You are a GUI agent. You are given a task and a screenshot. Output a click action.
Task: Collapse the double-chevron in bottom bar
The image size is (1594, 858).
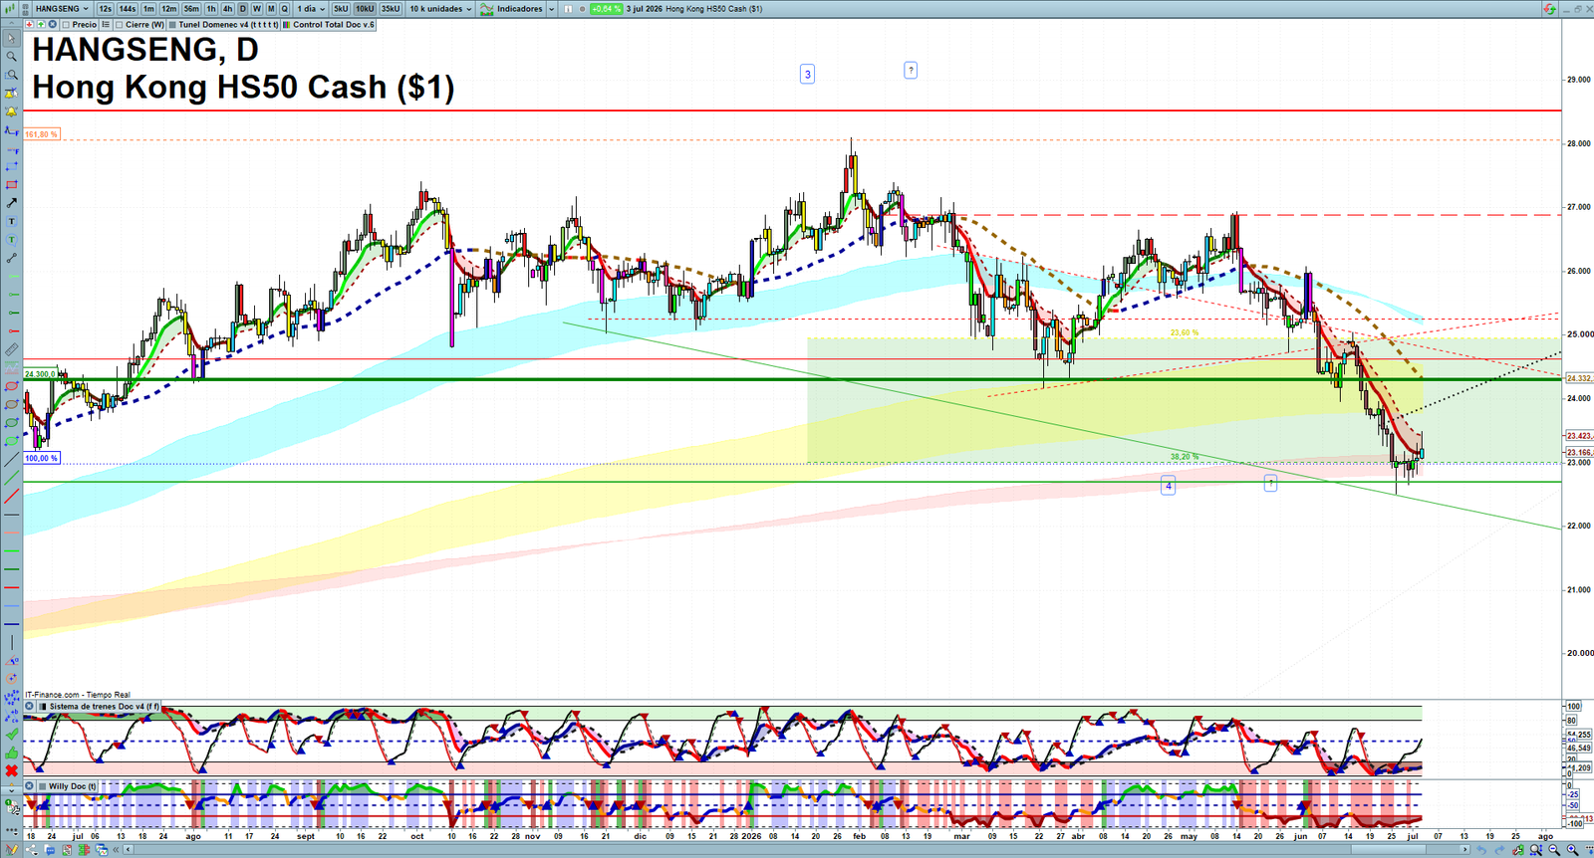tap(116, 850)
